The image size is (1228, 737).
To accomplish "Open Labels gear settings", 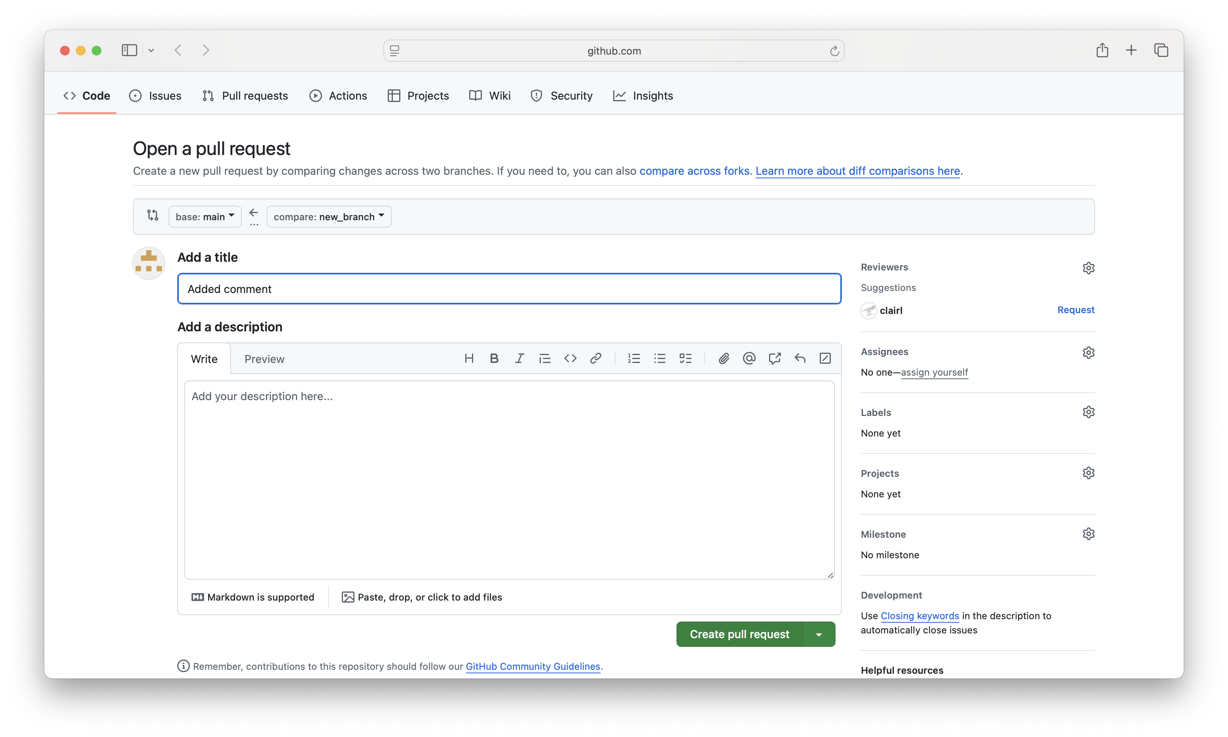I will 1088,412.
